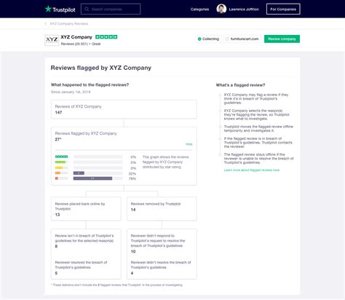
Task: Click the For Companies button
Action: 283,9
